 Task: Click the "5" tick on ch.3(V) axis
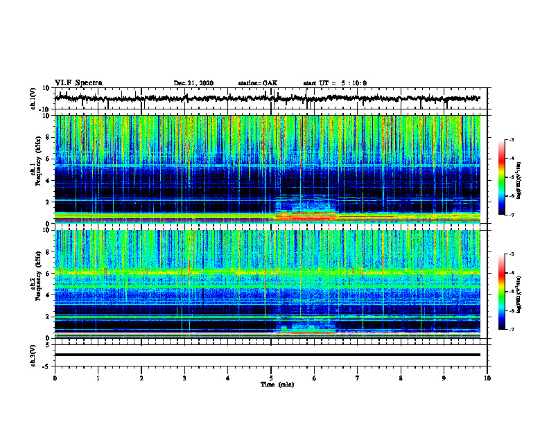(49, 345)
